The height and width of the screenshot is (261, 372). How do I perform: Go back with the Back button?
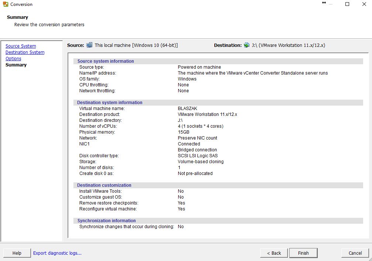click(274, 253)
